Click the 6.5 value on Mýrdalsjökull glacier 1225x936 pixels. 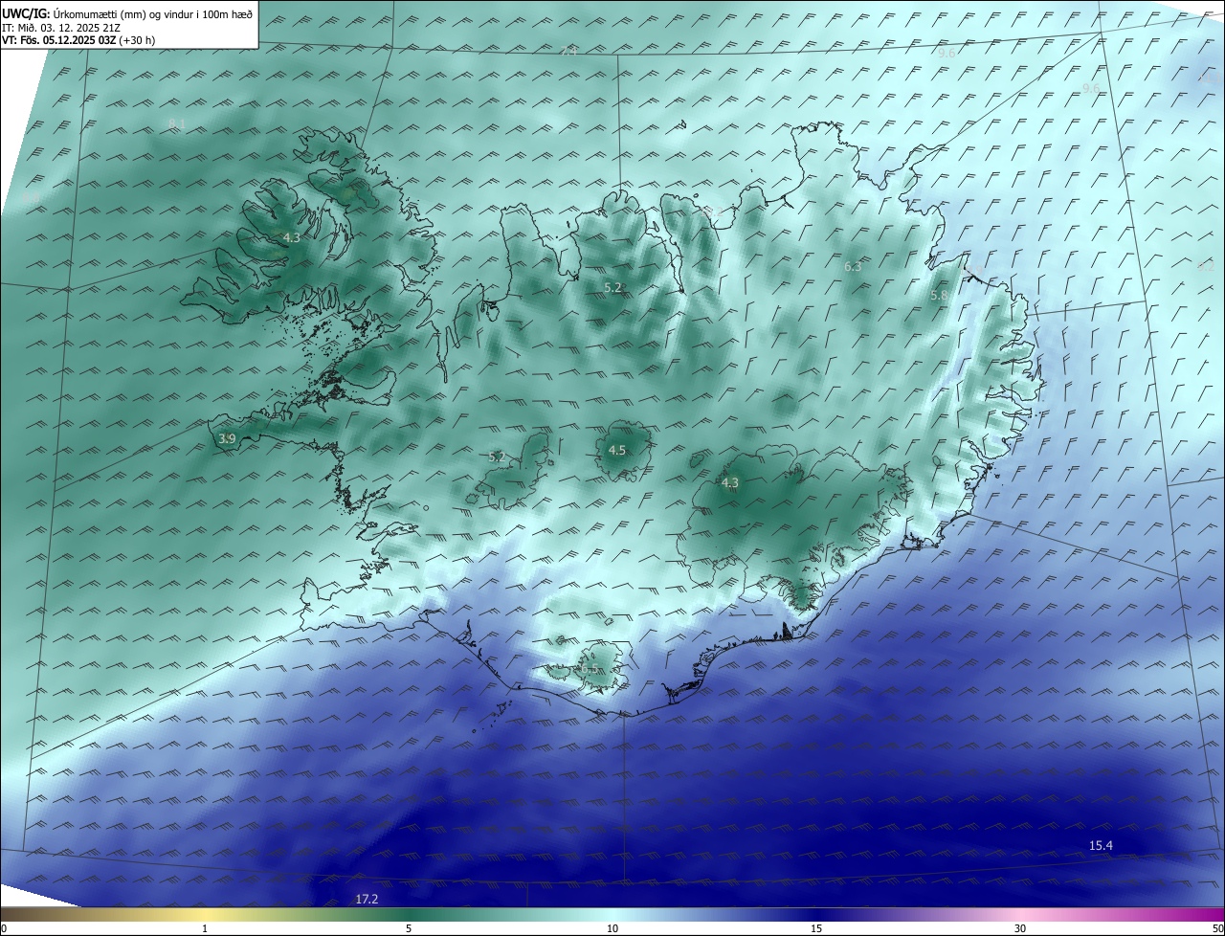click(x=591, y=671)
